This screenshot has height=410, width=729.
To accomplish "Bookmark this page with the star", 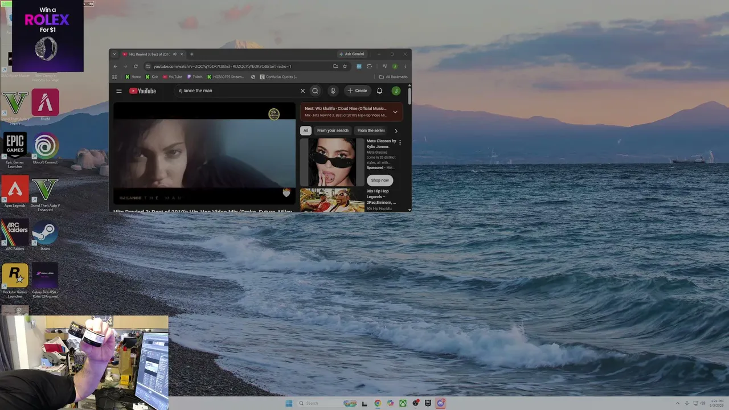I will 345,66.
